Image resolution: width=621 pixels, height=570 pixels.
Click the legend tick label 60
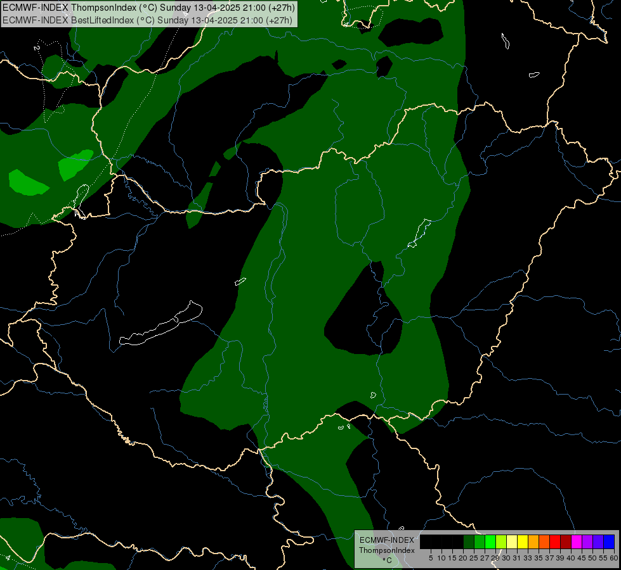point(614,558)
